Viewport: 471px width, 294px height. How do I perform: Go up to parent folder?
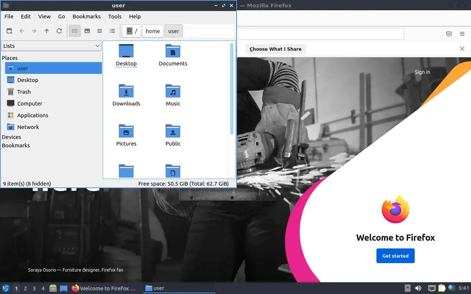[47, 31]
